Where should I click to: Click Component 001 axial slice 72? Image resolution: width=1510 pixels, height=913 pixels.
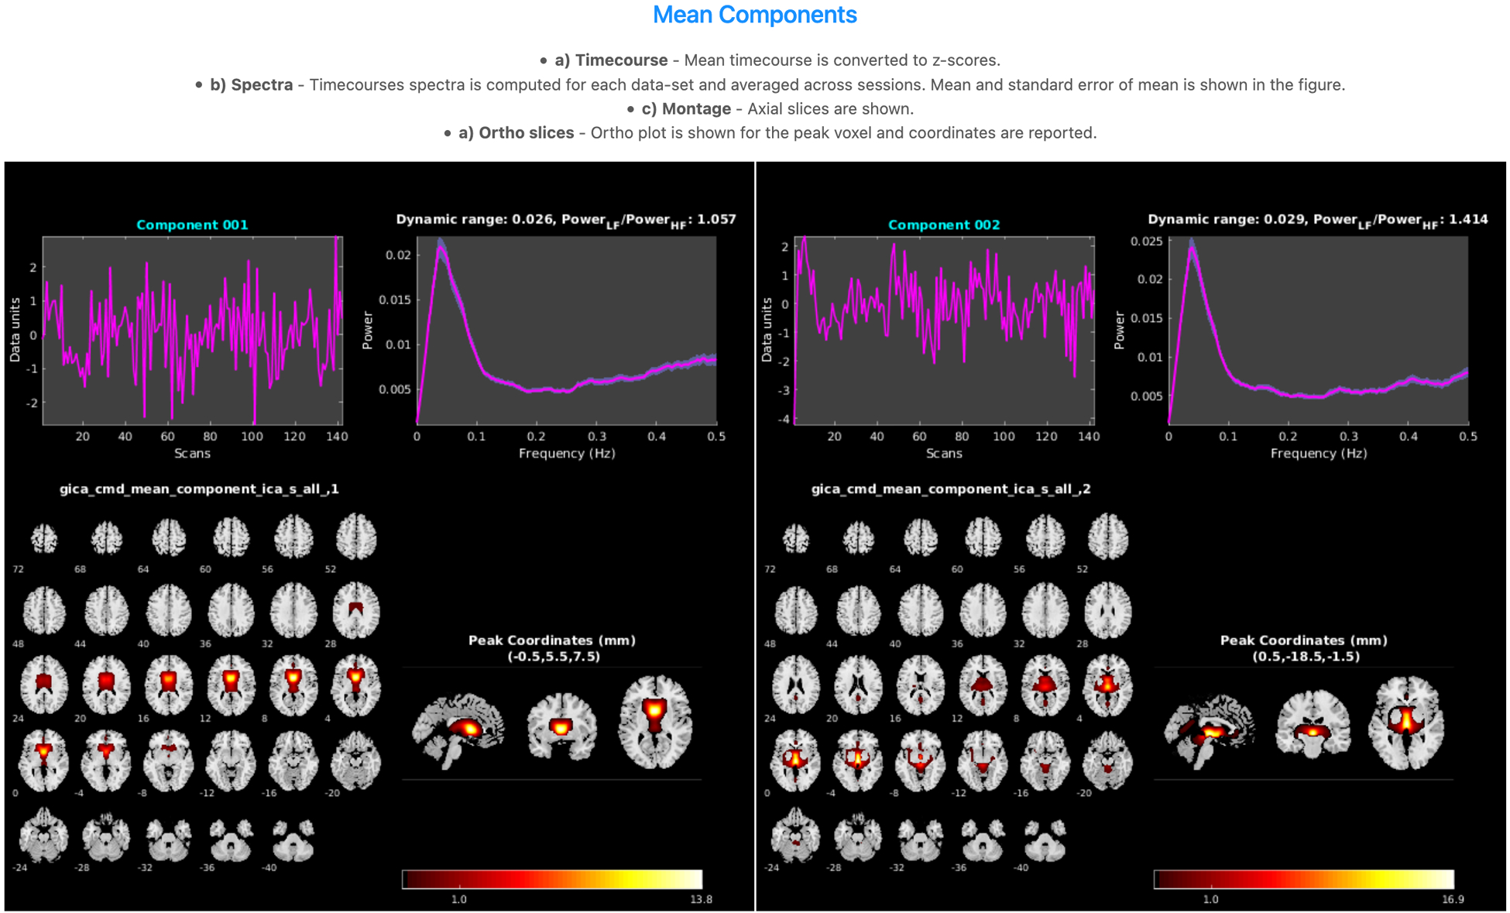(x=44, y=538)
